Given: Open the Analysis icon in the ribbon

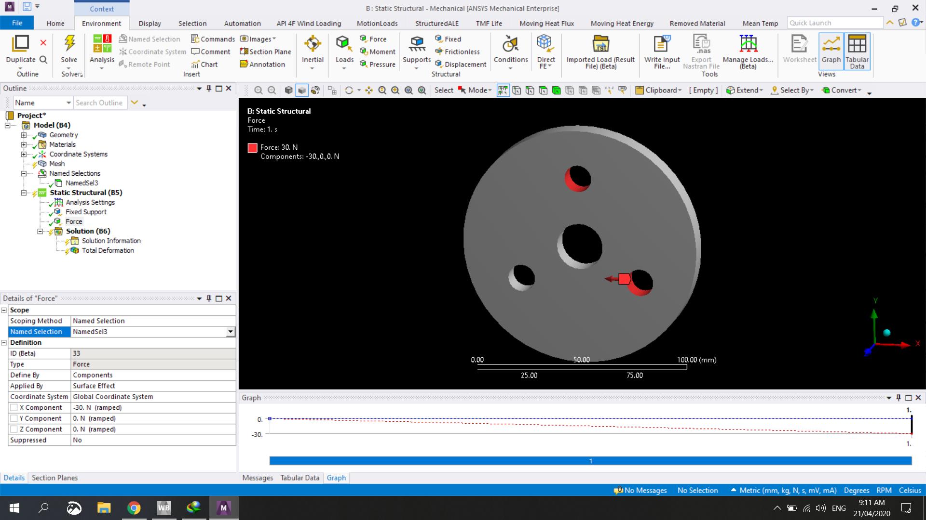Looking at the screenshot, I should click(102, 44).
